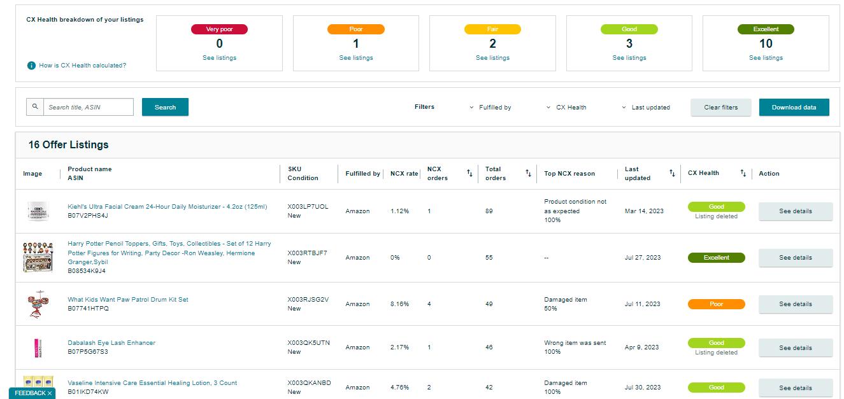
Task: Click NCX orders value for Kiehl's row
Action: coord(429,211)
